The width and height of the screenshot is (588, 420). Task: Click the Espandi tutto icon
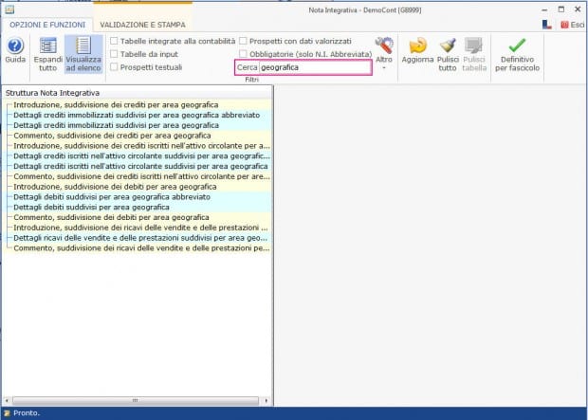(48, 46)
